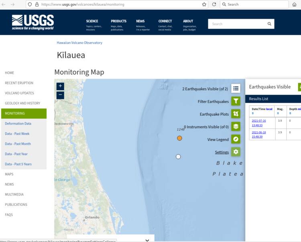The image size is (301, 242).
Task: Open NEWS in the sidebar
Action: pyautogui.click(x=9, y=184)
